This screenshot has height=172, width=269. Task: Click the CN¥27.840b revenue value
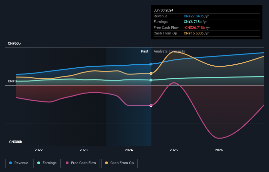[x=194, y=16]
